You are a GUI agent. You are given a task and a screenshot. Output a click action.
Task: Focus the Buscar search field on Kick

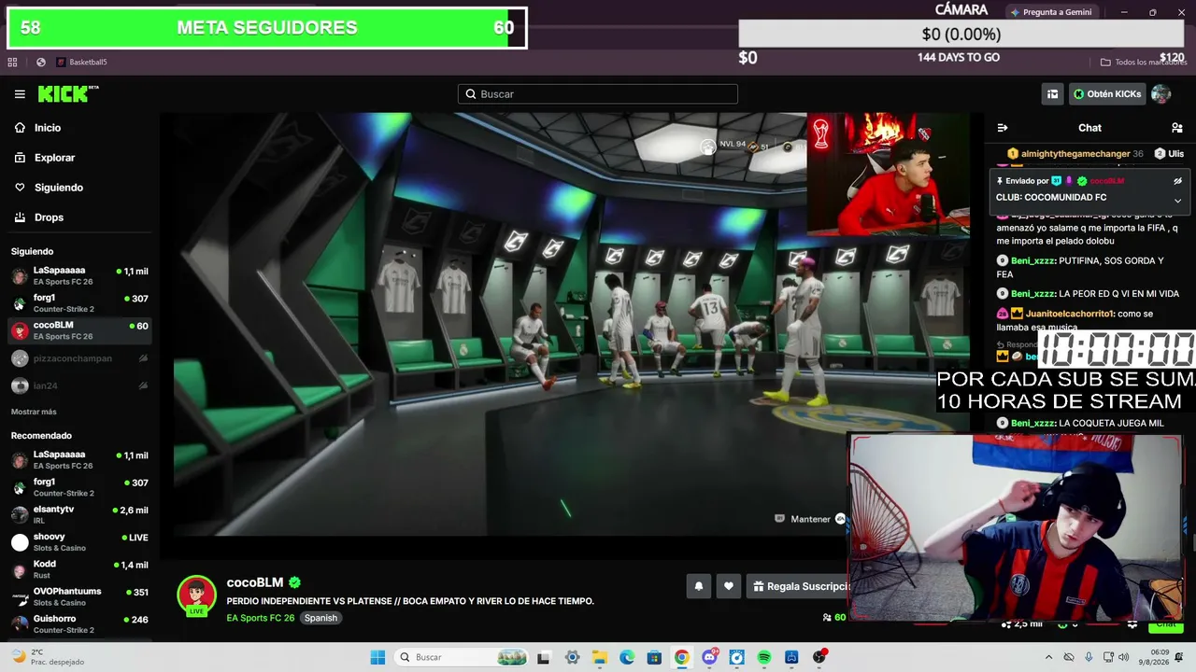(598, 94)
